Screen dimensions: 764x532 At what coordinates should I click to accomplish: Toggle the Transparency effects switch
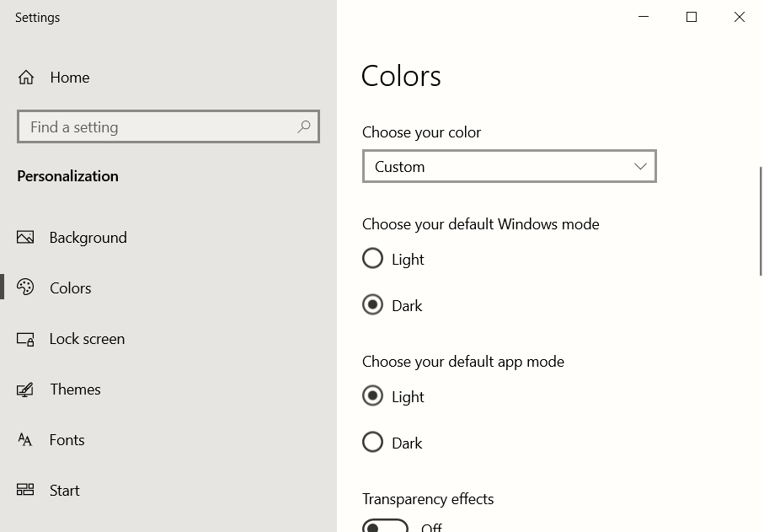[x=386, y=526]
